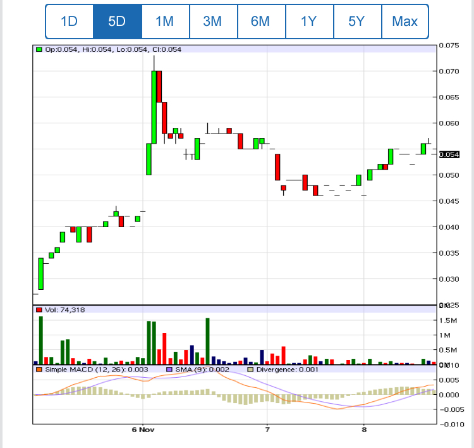Click the purple SMA (9) legend swatch
Screen dimensions: 474x448
[x=169, y=370]
